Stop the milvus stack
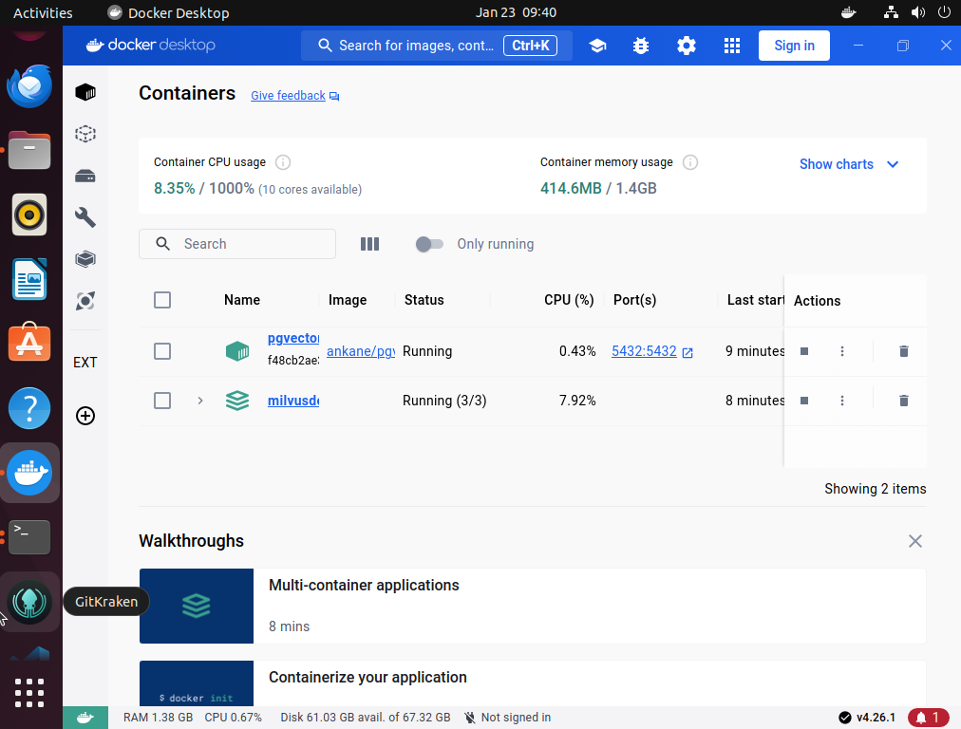 pyautogui.click(x=804, y=401)
